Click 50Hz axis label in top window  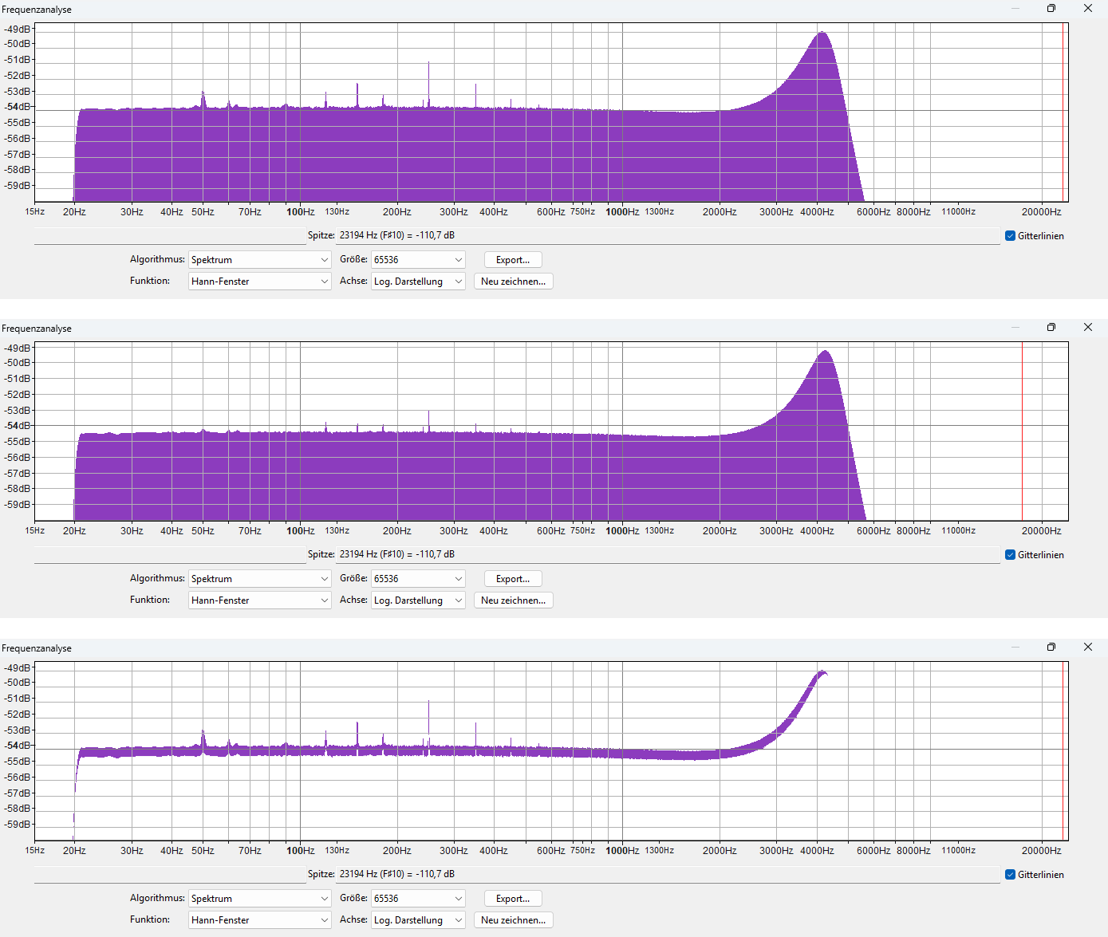point(203,212)
